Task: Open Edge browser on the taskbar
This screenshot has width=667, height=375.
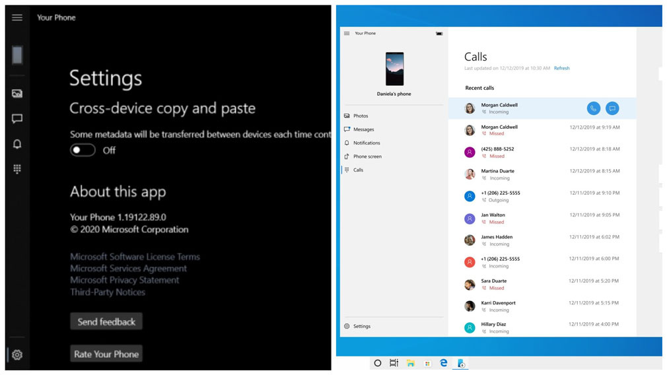Action: pyautogui.click(x=444, y=362)
